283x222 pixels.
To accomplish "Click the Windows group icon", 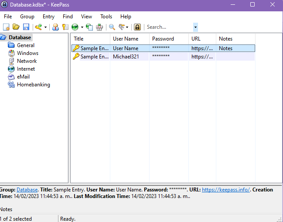I will tap(11, 53).
